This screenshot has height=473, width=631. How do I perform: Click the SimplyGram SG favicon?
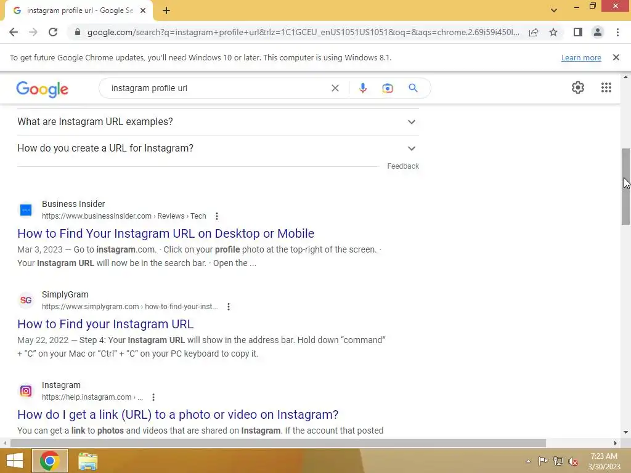(x=26, y=301)
